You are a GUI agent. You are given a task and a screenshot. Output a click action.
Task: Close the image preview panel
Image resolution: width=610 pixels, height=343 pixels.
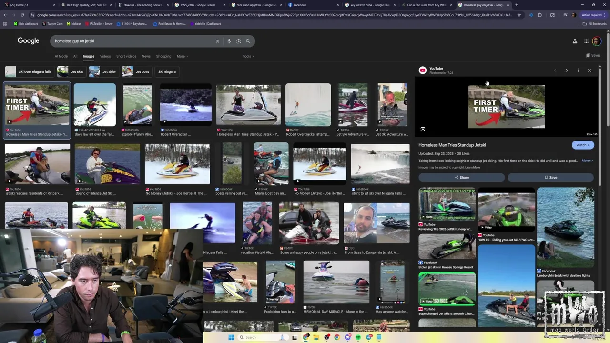(x=589, y=71)
